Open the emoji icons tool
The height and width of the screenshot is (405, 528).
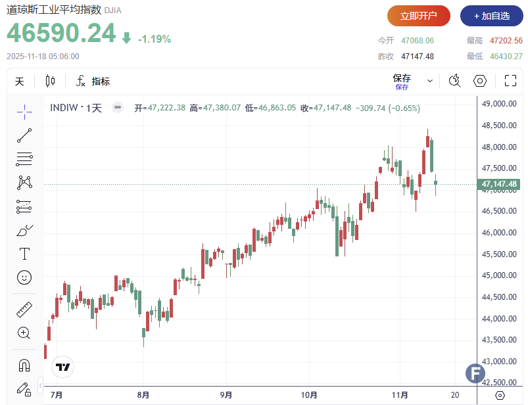24,277
